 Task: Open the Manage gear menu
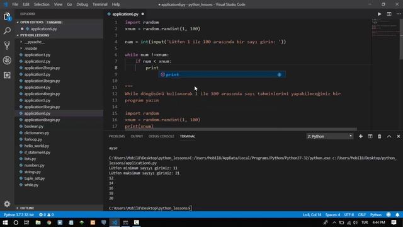[7, 204]
